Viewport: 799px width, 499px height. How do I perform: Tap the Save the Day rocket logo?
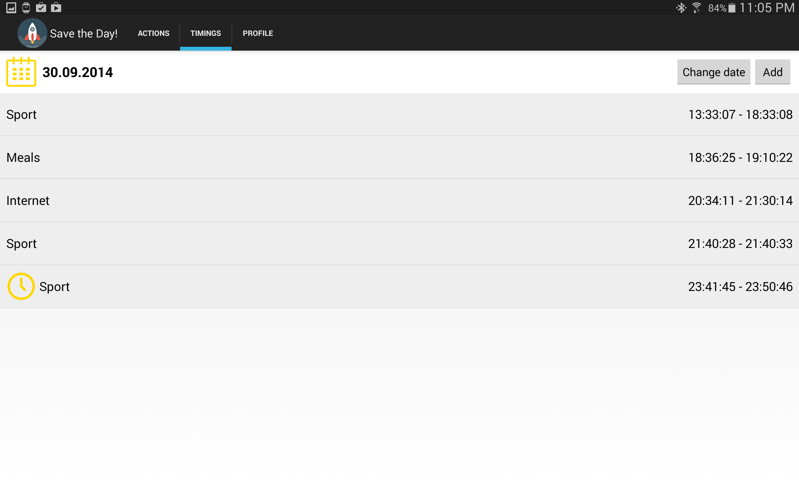32,33
